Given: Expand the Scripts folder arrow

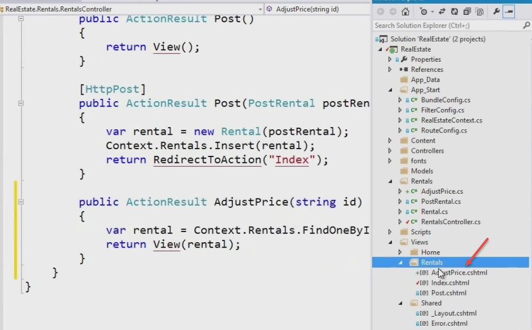Looking at the screenshot, I should tap(390, 232).
